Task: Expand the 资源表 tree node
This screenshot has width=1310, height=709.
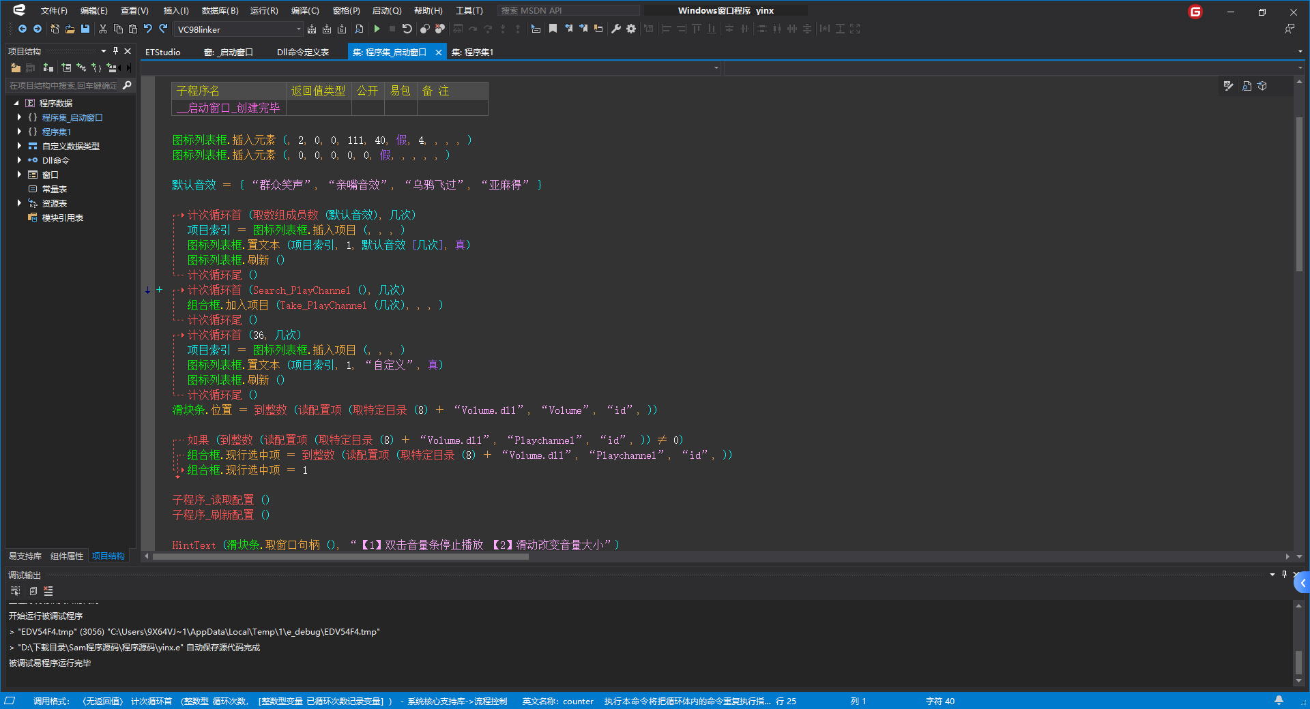Action: (x=19, y=203)
